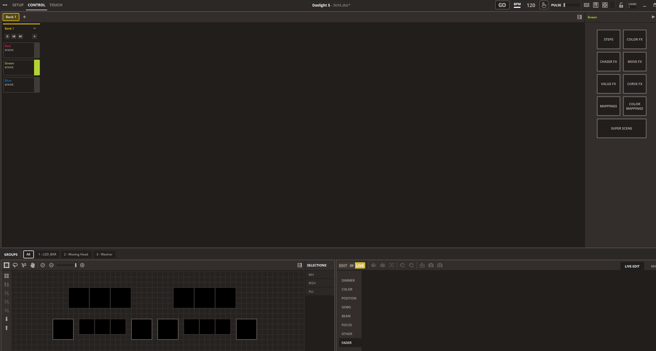Select the 2 - Moving Head group

click(76, 254)
